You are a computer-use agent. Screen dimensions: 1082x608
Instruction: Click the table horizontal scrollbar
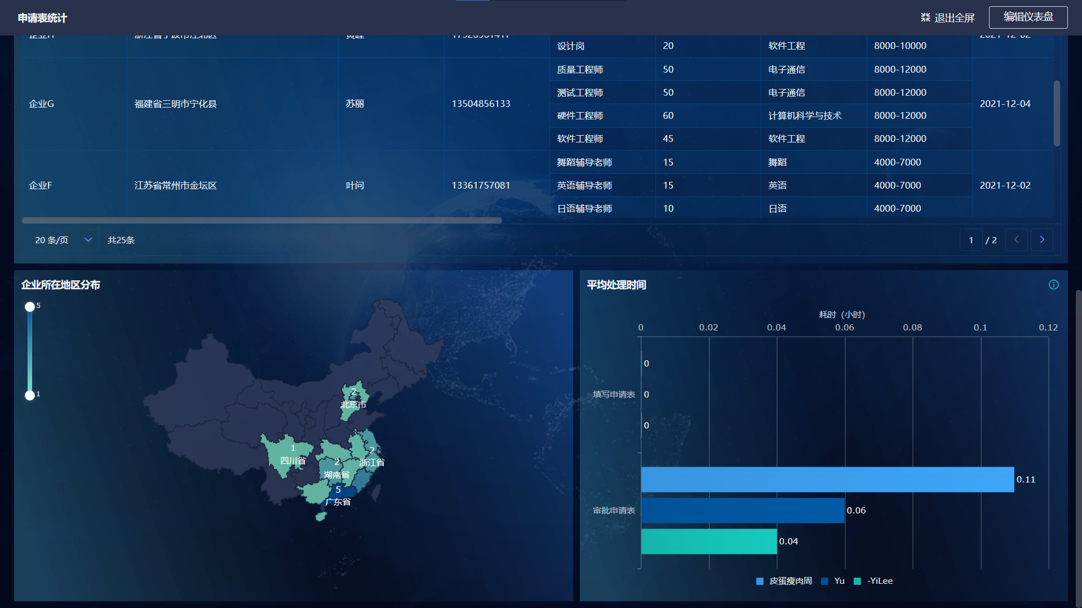(261, 221)
